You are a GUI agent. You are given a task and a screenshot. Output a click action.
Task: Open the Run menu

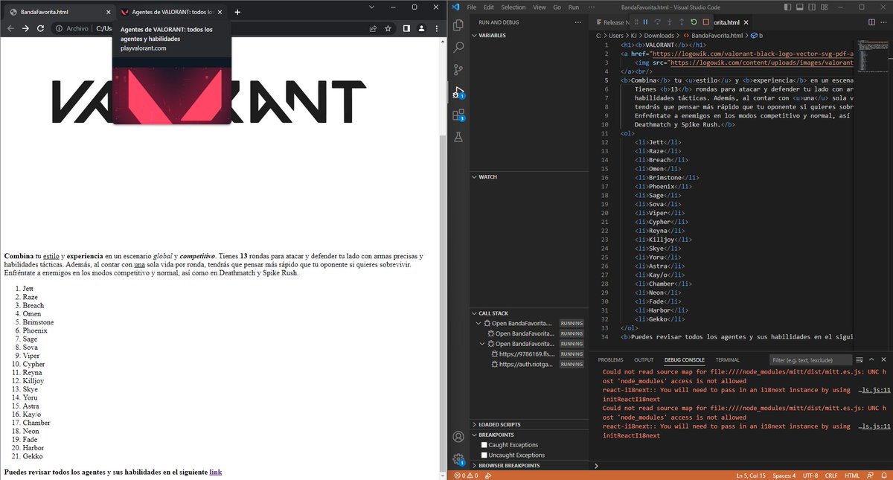point(574,7)
